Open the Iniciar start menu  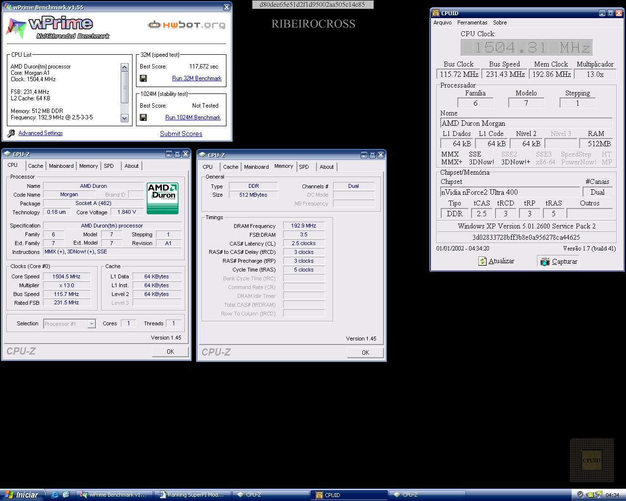coord(23,495)
